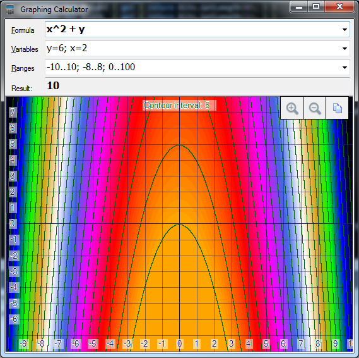The height and width of the screenshot is (358, 359).
Task: Minimize the Graphing Calculator window
Action: tap(299, 7)
